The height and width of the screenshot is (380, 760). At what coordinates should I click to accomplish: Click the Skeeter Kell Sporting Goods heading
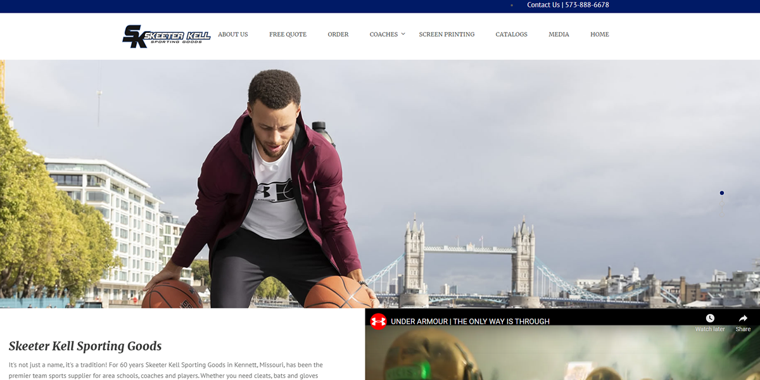pyautogui.click(x=85, y=346)
